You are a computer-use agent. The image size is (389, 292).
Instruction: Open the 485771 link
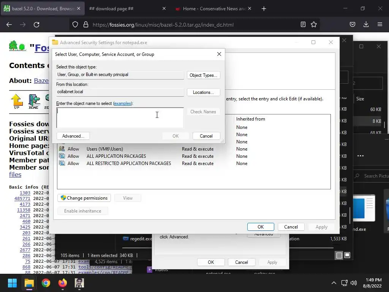[22, 198]
